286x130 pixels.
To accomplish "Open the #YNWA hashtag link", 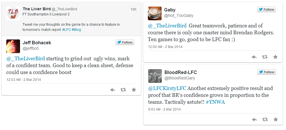I will [x=215, y=102].
